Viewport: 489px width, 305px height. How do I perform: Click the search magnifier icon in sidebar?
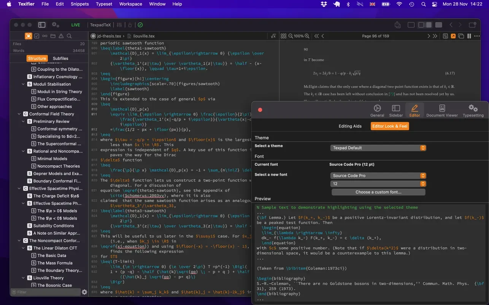(x=69, y=36)
